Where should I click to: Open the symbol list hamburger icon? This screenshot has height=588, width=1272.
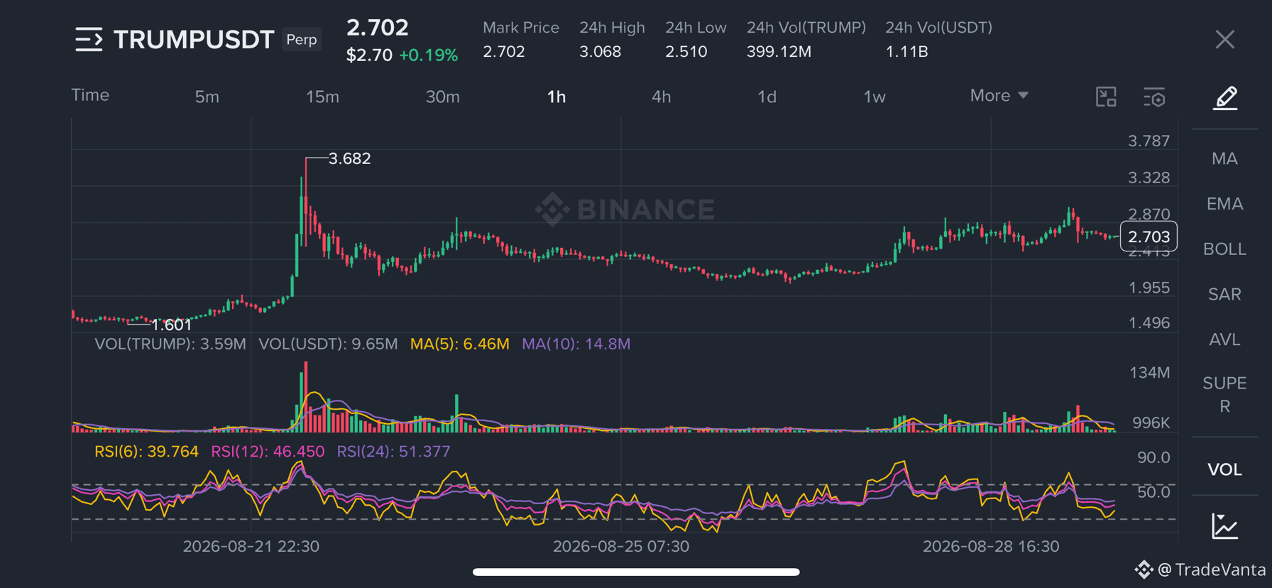89,40
